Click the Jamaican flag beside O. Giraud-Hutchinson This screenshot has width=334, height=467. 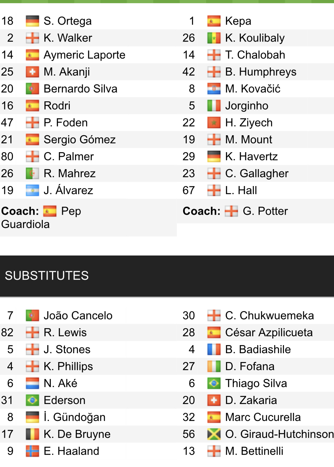(214, 434)
